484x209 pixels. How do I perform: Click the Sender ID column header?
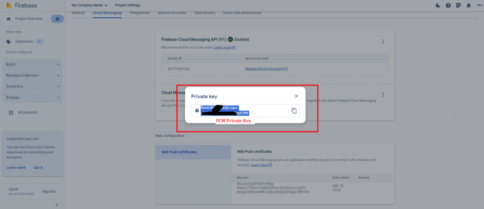point(174,58)
